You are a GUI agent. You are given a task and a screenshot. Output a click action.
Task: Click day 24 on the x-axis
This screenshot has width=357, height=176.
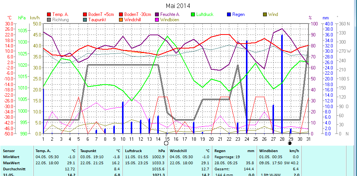click(x=246, y=138)
